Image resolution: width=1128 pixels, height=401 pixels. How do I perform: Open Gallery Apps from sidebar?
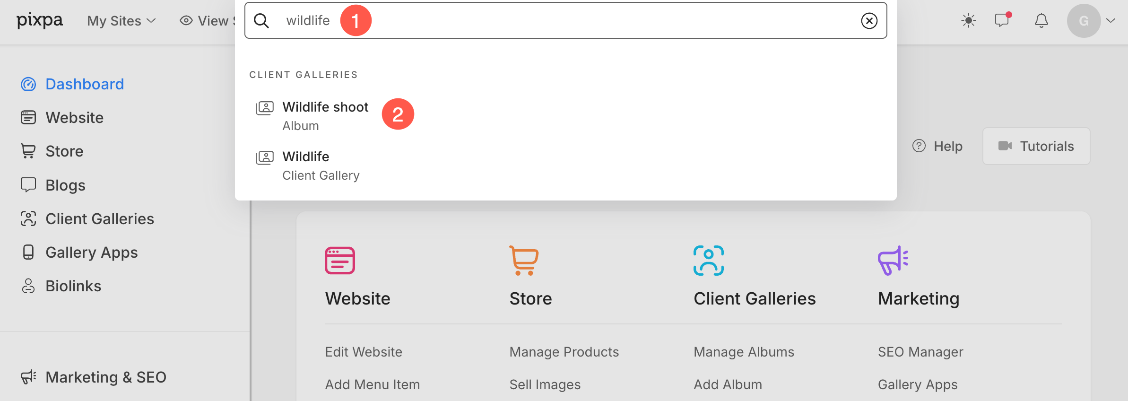tap(91, 253)
